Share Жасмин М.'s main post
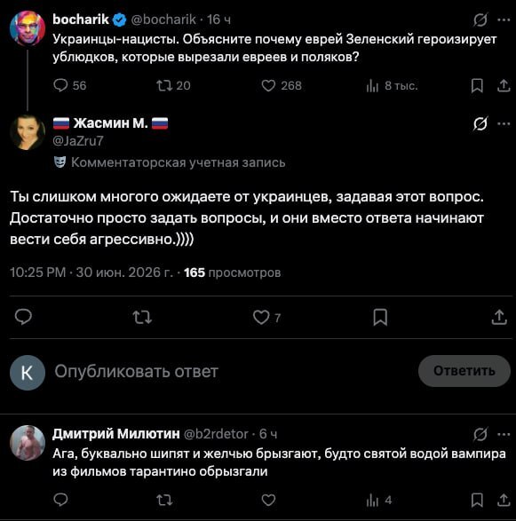This screenshot has height=521, width=516. tap(499, 318)
